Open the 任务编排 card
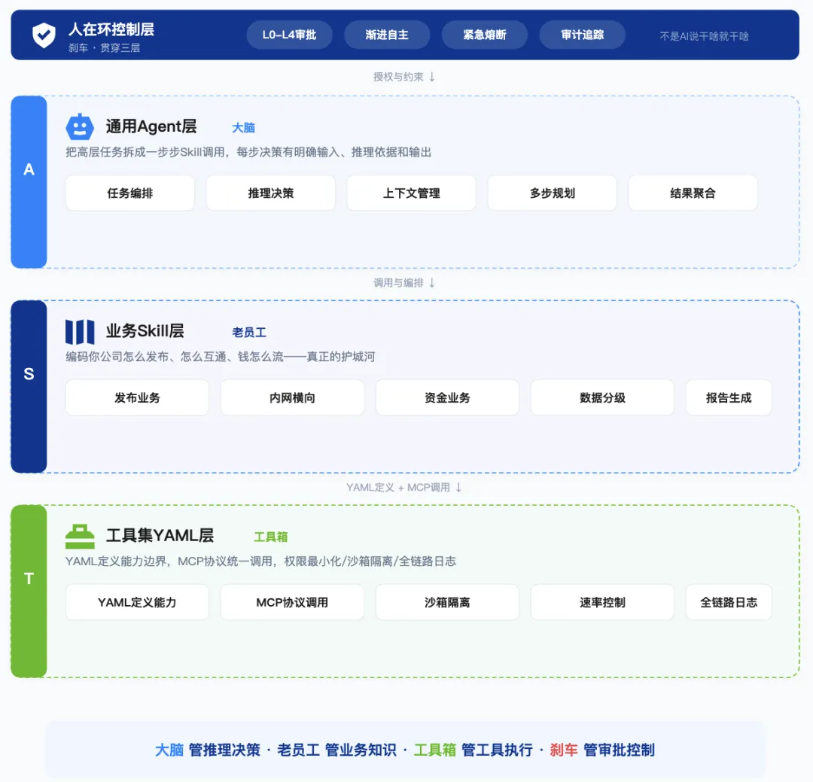813x782 pixels. 130,193
